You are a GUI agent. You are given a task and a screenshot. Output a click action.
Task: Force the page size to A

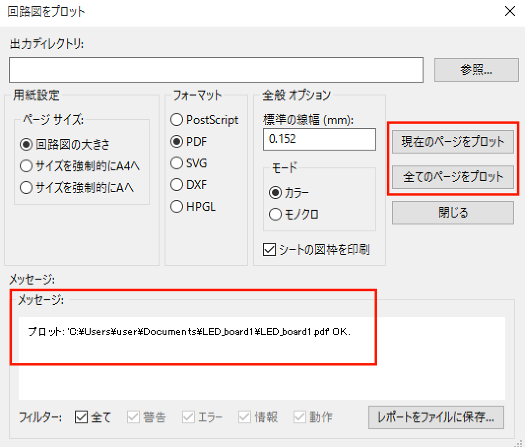pos(26,188)
